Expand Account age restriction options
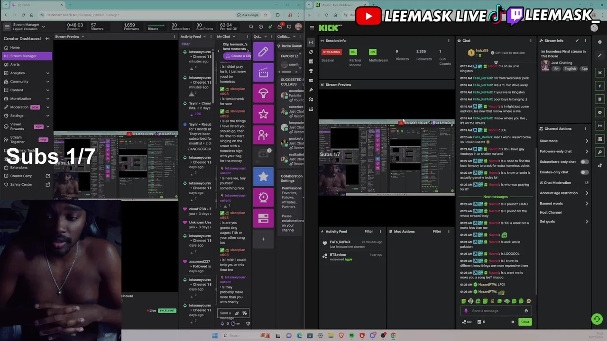607x341 pixels. point(587,193)
